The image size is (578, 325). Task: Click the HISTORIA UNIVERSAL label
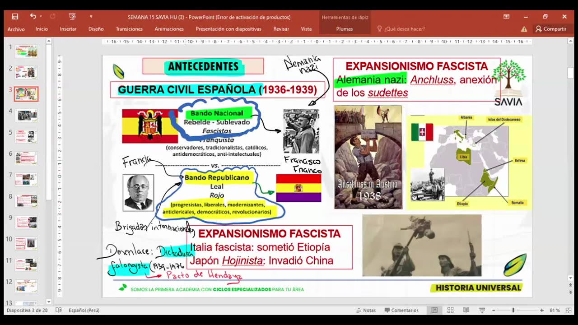coord(478,288)
